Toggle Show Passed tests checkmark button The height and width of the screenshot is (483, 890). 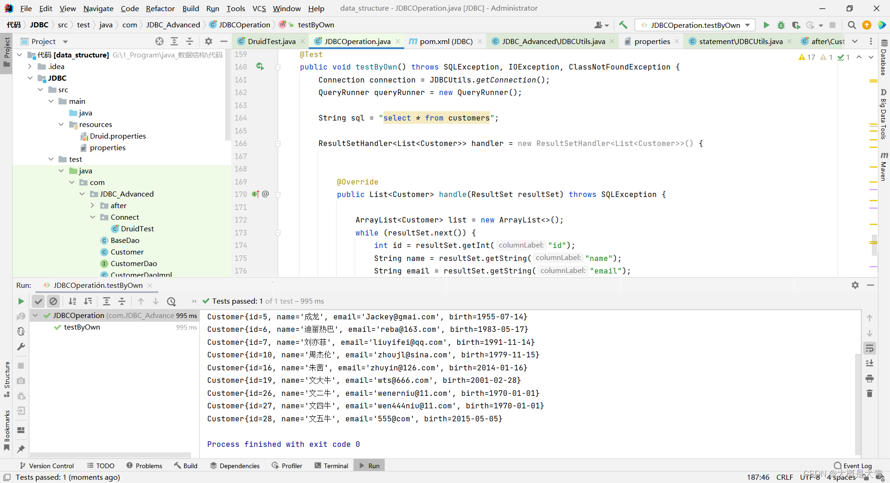(38, 301)
